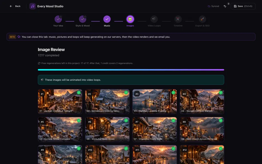Open thumbnail 08 - Bled Church Across the Snow

[202, 129]
